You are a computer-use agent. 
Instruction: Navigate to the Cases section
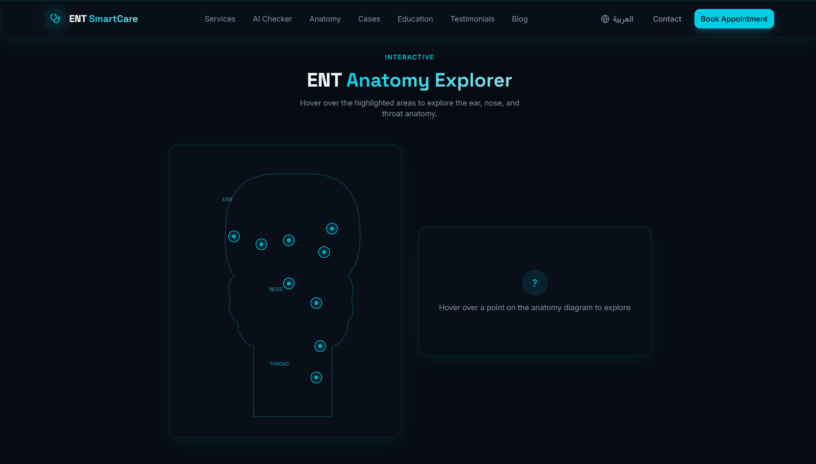[x=369, y=19]
